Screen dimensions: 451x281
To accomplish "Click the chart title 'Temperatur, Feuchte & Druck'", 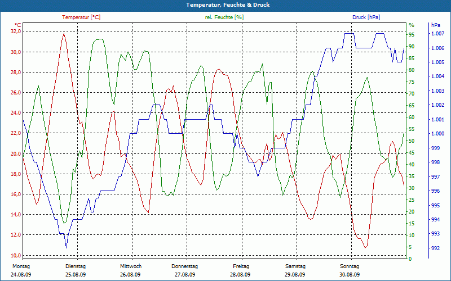I will click(x=228, y=5).
